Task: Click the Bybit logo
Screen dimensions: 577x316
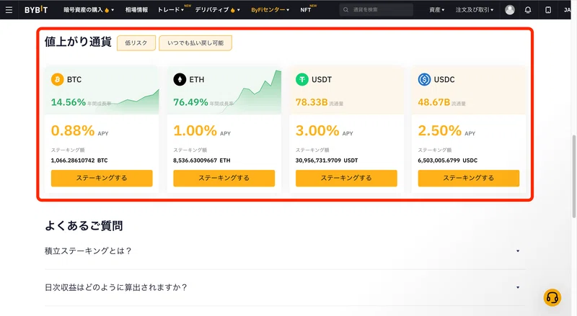Action: 36,10
